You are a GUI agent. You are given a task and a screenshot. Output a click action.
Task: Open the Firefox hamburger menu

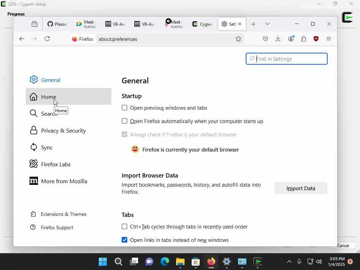pyautogui.click(x=329, y=39)
